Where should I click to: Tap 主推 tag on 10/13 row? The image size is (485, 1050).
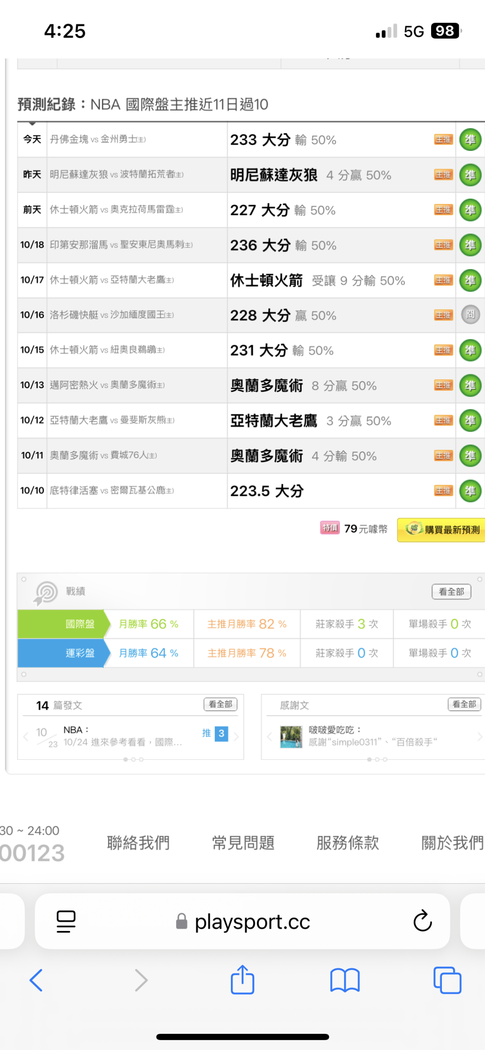click(x=443, y=385)
